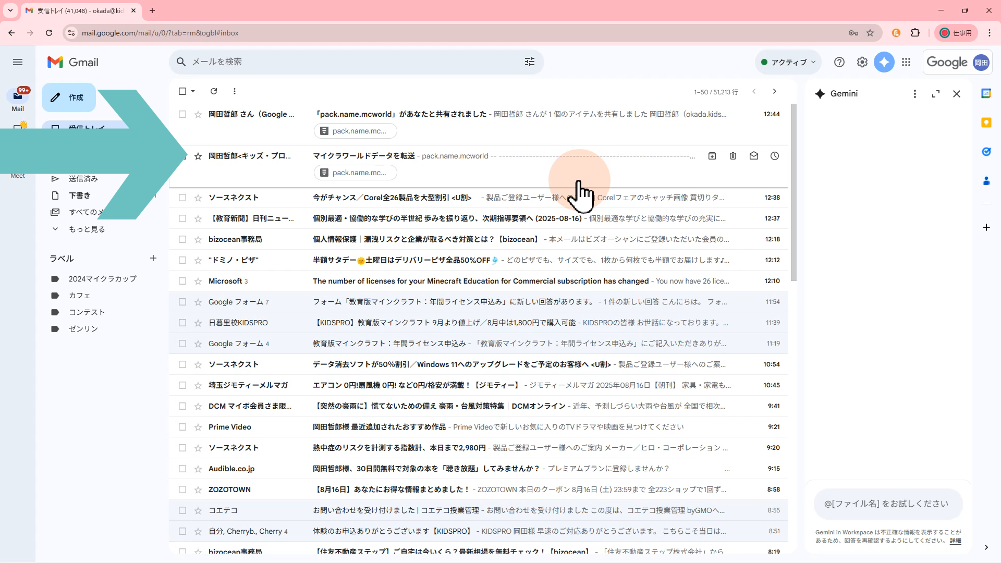Expand the Gemini panel to full size
The image size is (1001, 563).
(935, 94)
